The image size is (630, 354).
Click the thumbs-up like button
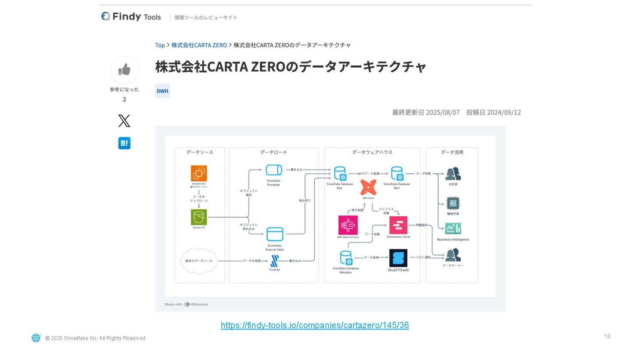tap(124, 69)
